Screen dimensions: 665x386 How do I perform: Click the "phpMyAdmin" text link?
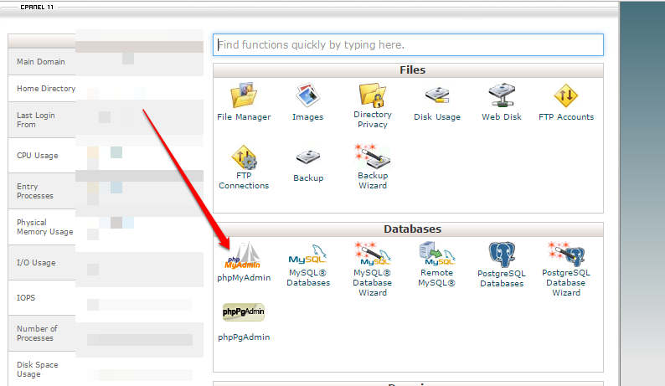pos(244,278)
